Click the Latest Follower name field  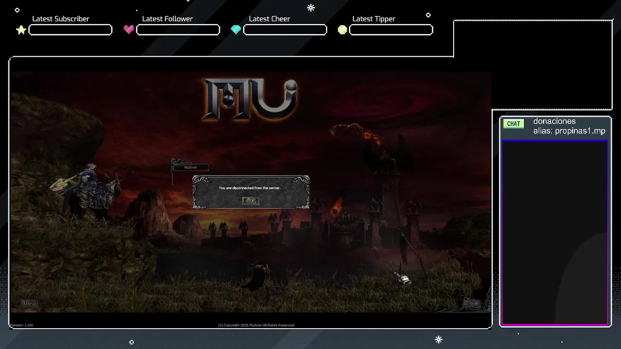178,30
